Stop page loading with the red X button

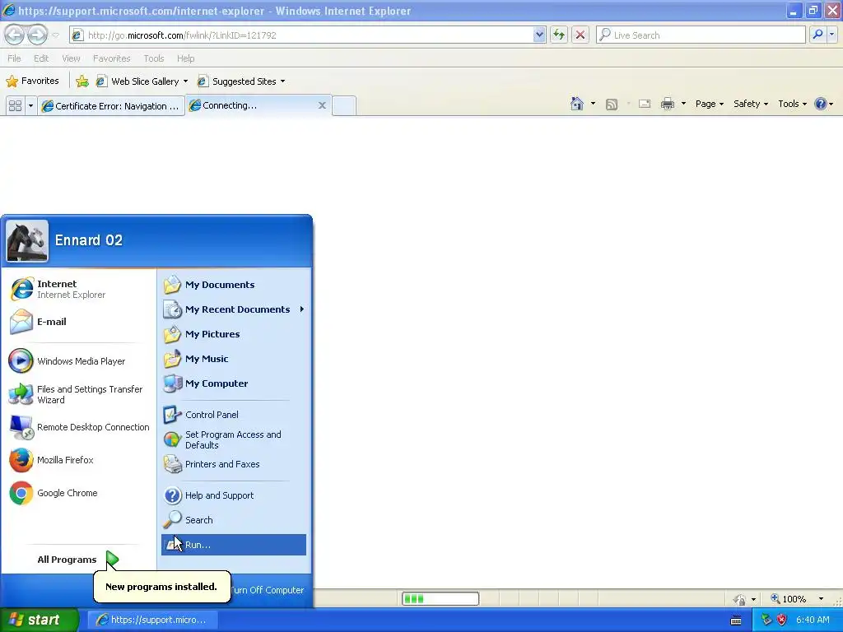tap(580, 35)
